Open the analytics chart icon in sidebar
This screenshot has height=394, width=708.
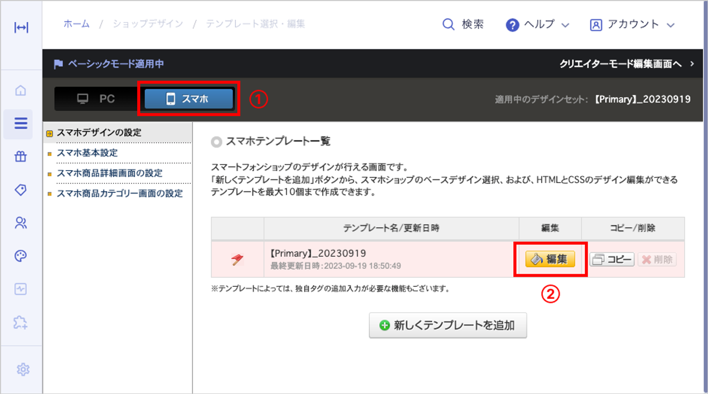coord(21,289)
